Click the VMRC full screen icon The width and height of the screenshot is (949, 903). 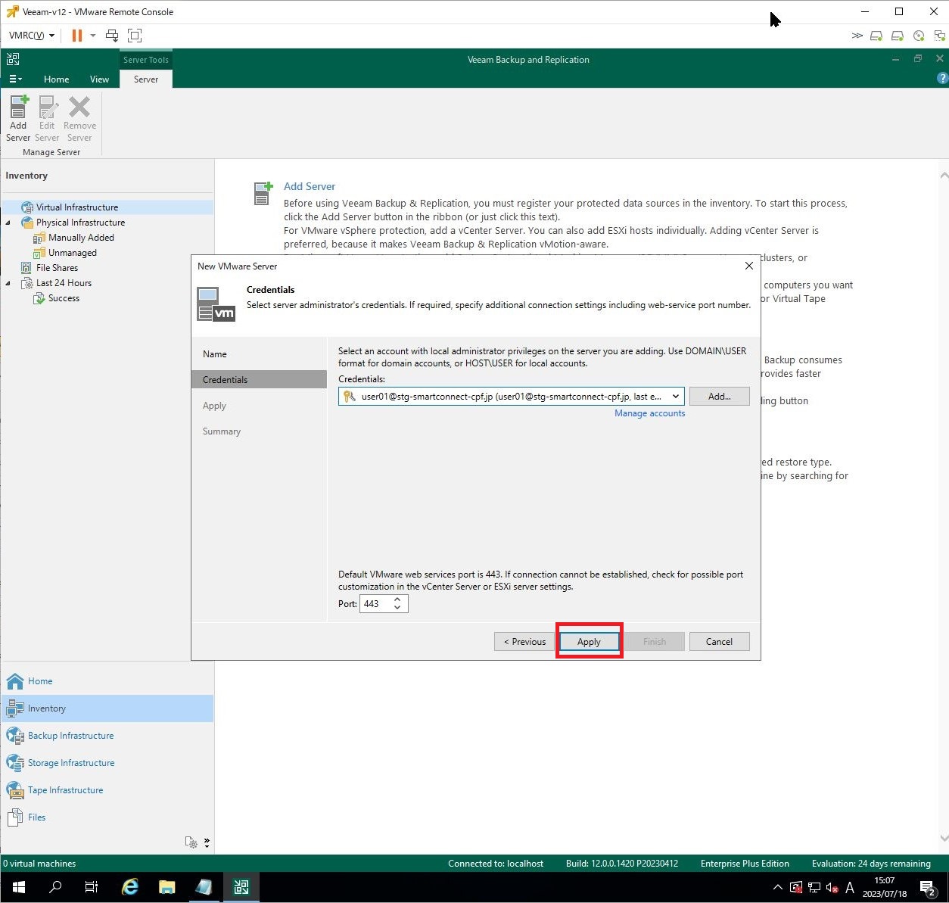[x=135, y=35]
